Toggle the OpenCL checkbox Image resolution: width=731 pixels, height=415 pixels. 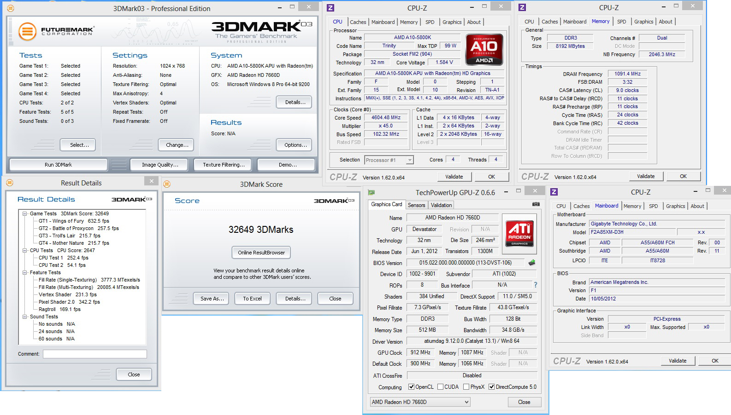pos(412,387)
